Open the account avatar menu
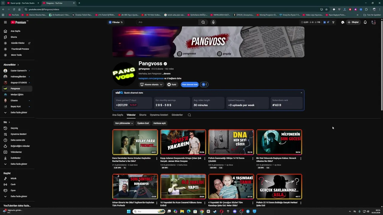The height and width of the screenshot is (215, 383). tap(373, 22)
